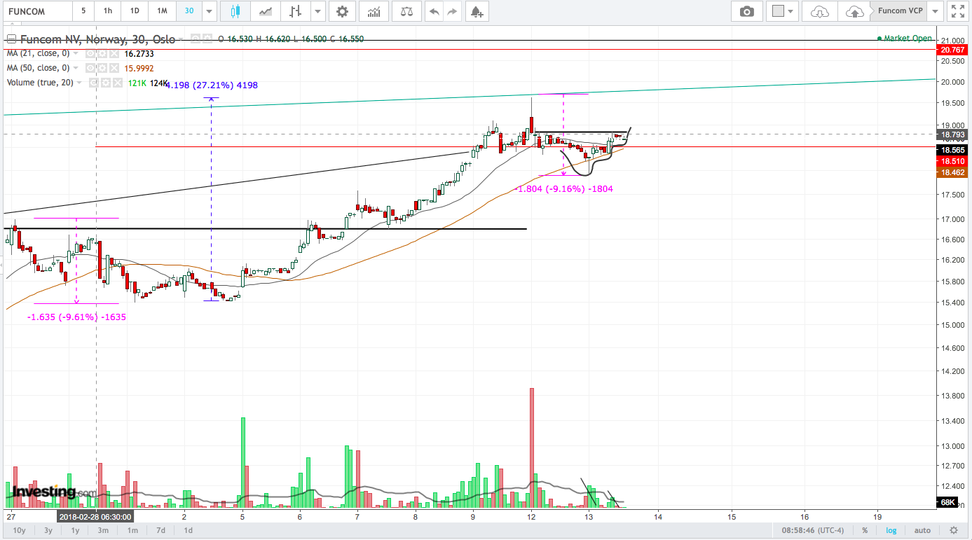This screenshot has width=972, height=540.
Task: Open MA 21 indicator settings
Action: [102, 53]
